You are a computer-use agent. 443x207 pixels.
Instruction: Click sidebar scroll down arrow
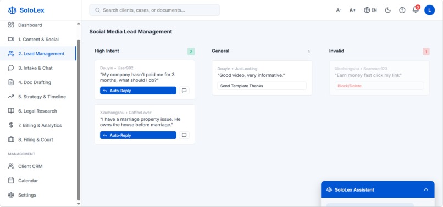79,204
